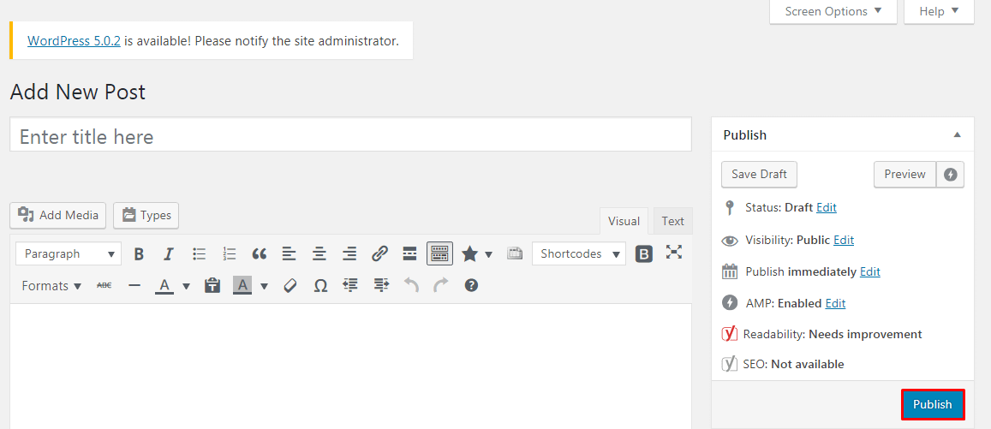The width and height of the screenshot is (991, 429).
Task: Open the Paragraph format dropdown
Action: (x=69, y=254)
